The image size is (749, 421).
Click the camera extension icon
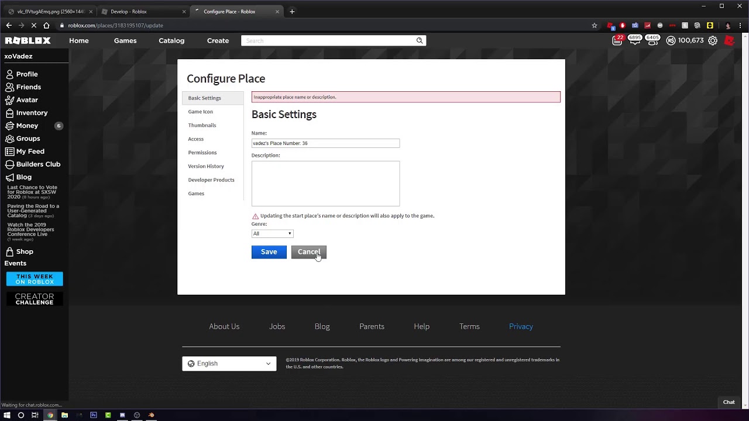pyautogui.click(x=635, y=26)
